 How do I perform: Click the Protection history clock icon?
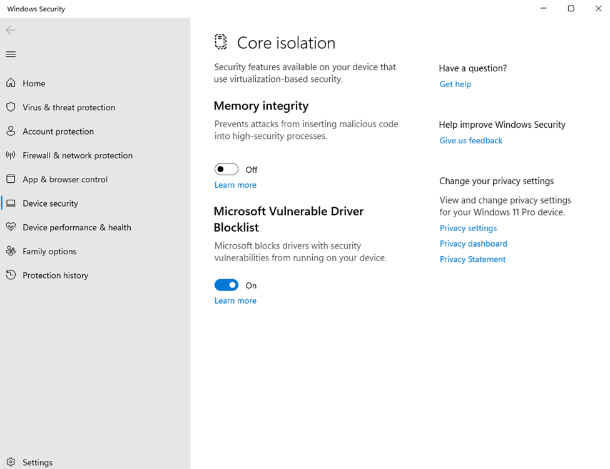[x=11, y=275]
